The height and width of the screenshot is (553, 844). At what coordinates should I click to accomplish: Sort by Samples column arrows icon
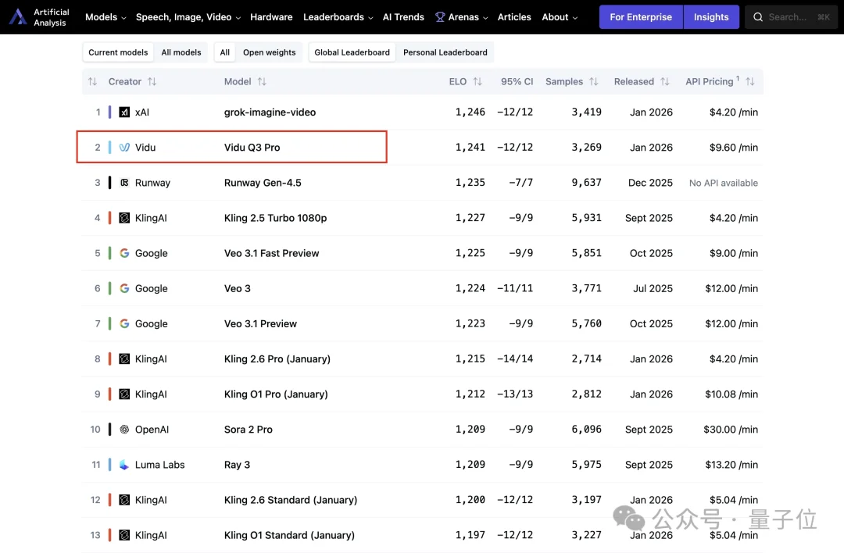pyautogui.click(x=594, y=82)
